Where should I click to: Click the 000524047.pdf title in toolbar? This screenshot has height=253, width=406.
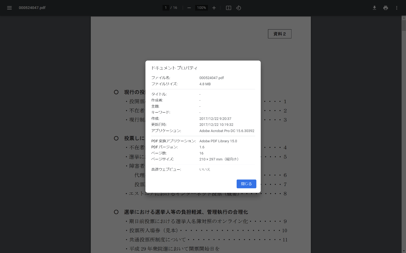point(32,8)
